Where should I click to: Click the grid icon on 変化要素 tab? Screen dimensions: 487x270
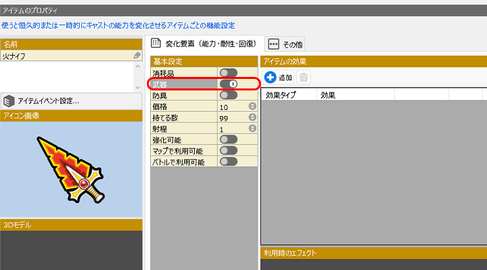click(156, 43)
